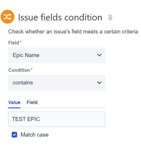This screenshot has height=155, width=141.
Task: Open the Epic Name field dropdown
Action: pos(57,55)
